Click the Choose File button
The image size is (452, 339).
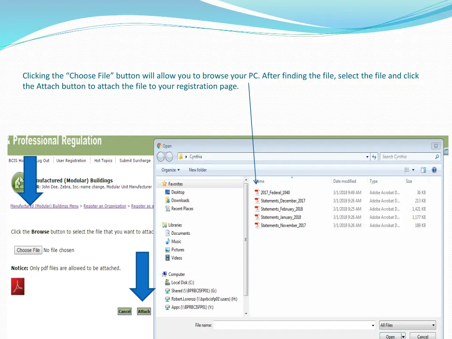coord(28,250)
